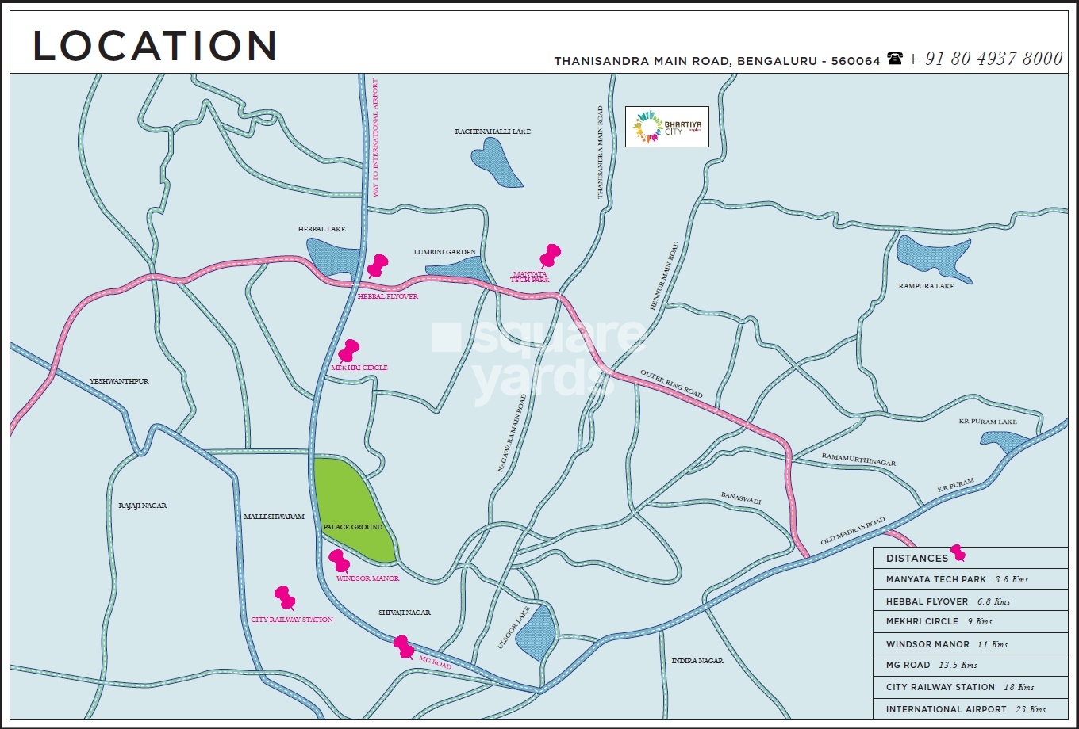Click the pink pin at MG Road
Viewport: 1079px width, 729px height.
point(404,647)
